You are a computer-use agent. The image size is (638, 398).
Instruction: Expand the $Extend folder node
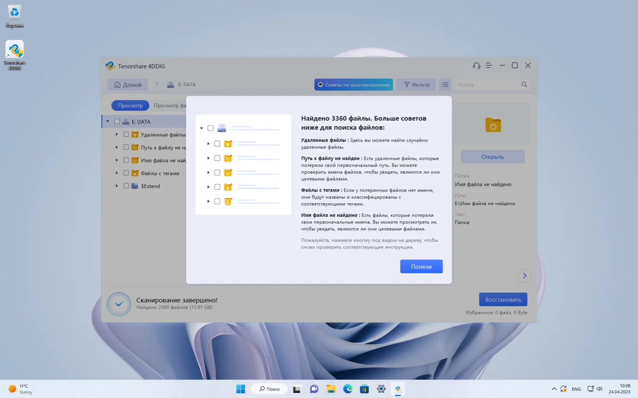[x=117, y=186]
